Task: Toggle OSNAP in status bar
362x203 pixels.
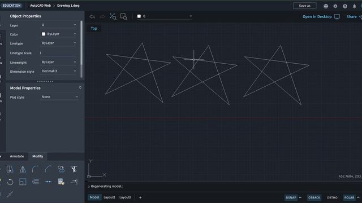Action: pyautogui.click(x=291, y=197)
